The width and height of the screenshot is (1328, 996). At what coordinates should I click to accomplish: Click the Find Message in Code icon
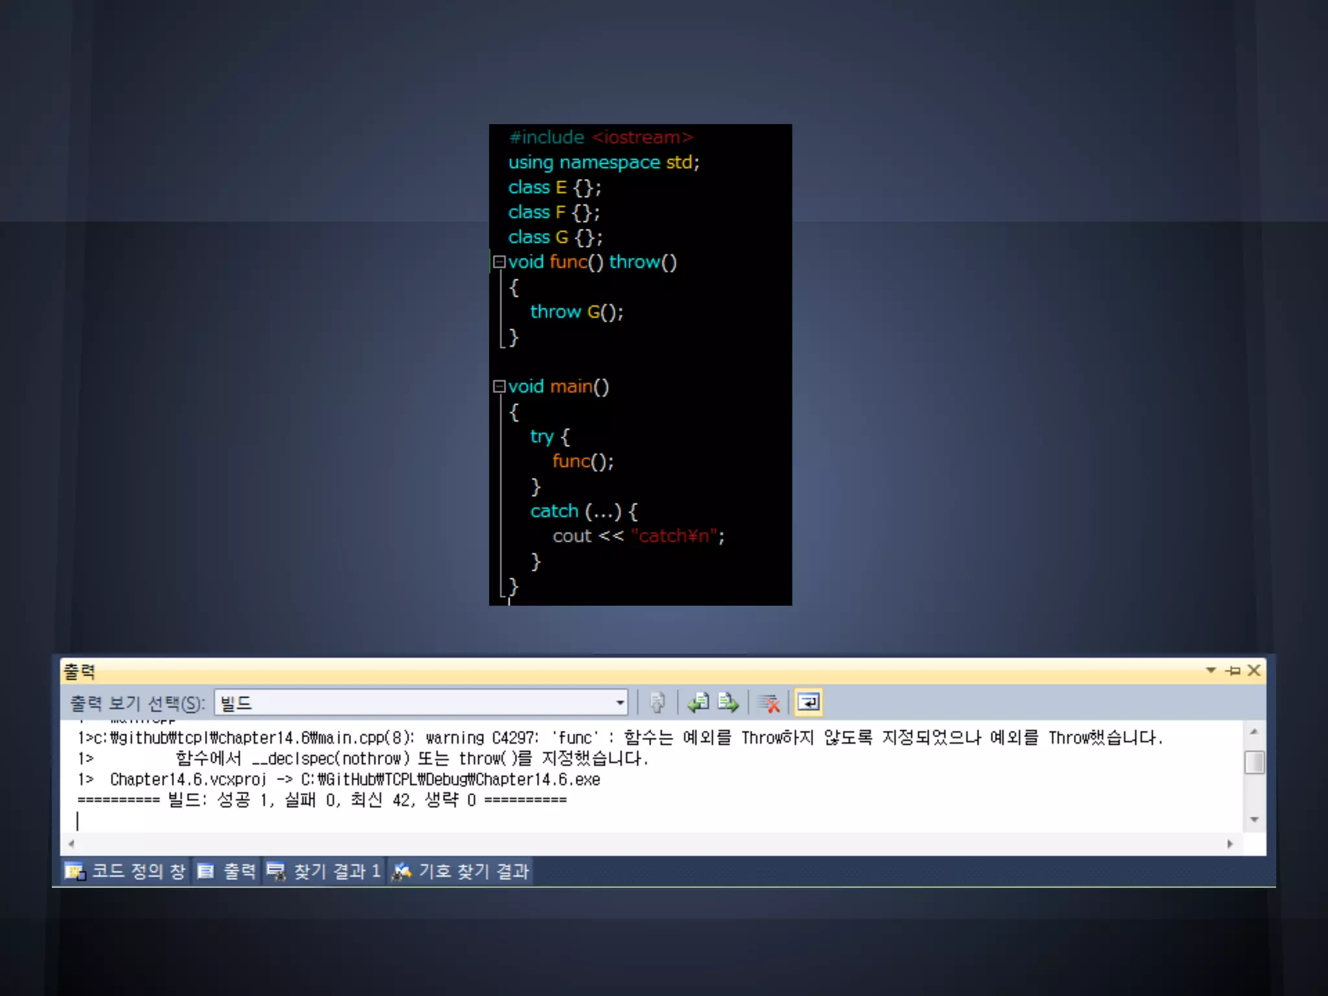point(657,703)
